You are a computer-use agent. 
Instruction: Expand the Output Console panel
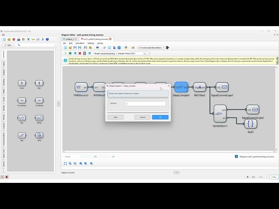177,172
